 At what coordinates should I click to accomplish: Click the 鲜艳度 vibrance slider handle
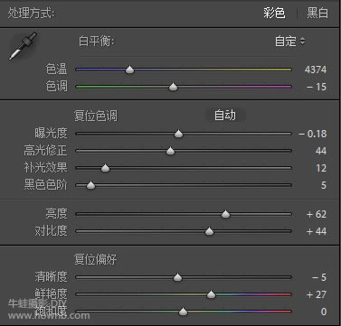pyautogui.click(x=211, y=294)
